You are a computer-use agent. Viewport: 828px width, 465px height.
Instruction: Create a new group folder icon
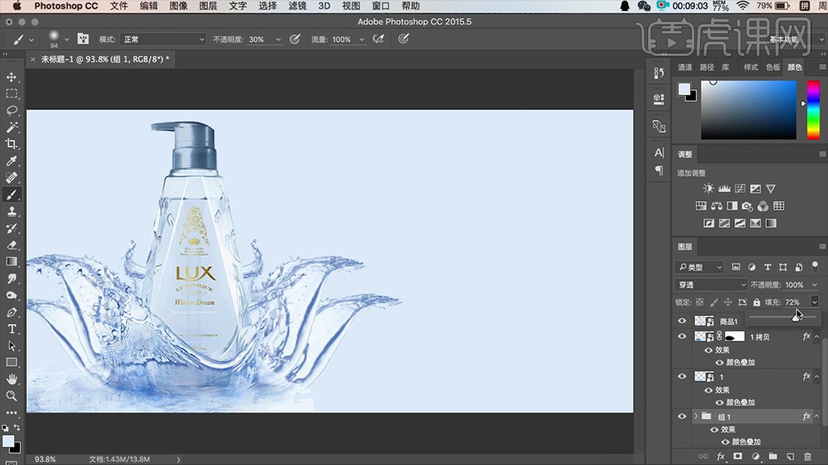773,457
